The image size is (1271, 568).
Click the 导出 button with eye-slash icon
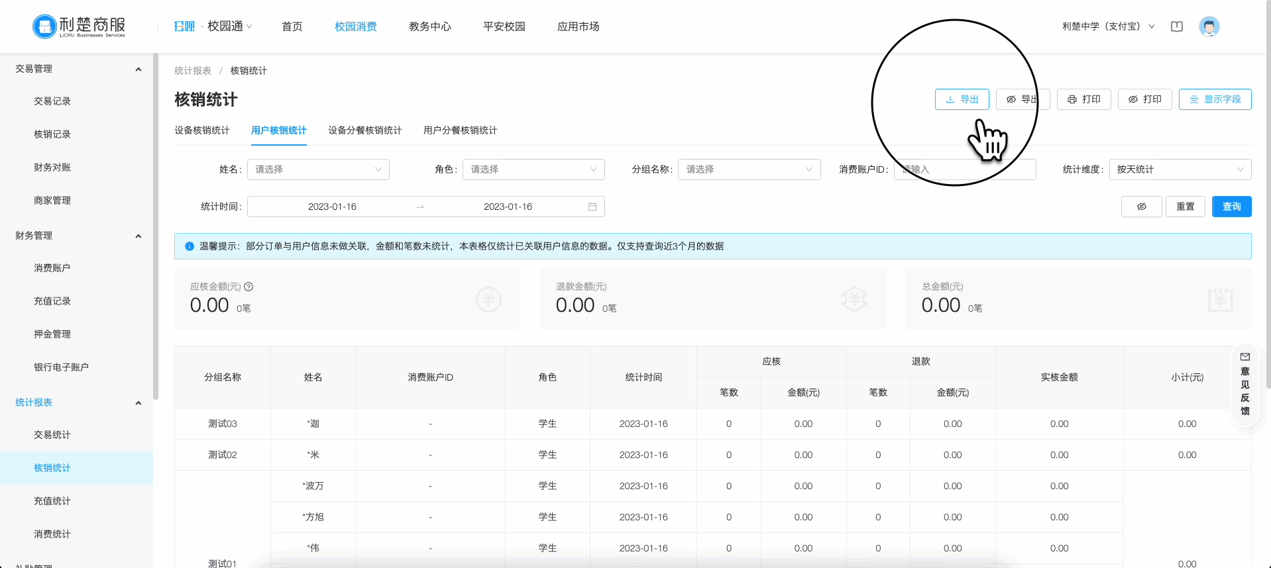tap(1022, 99)
